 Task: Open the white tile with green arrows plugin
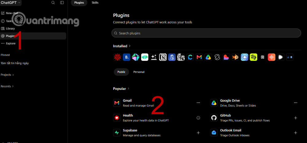(x=145, y=57)
